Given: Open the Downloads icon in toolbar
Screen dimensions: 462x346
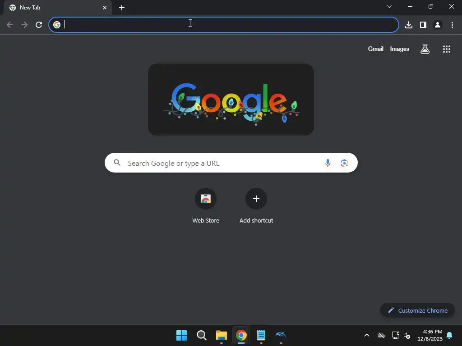Looking at the screenshot, I should pos(409,25).
